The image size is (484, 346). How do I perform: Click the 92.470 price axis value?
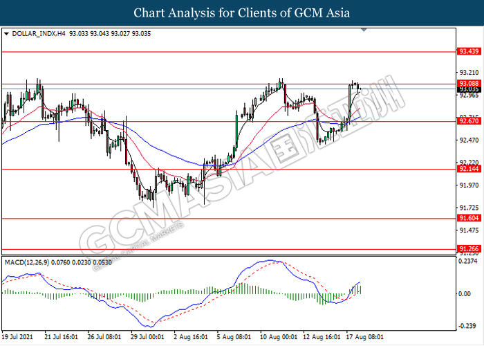(x=469, y=140)
